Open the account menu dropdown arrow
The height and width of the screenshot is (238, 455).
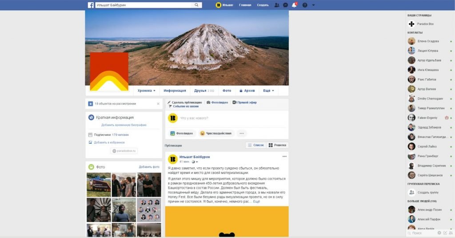[314, 5]
